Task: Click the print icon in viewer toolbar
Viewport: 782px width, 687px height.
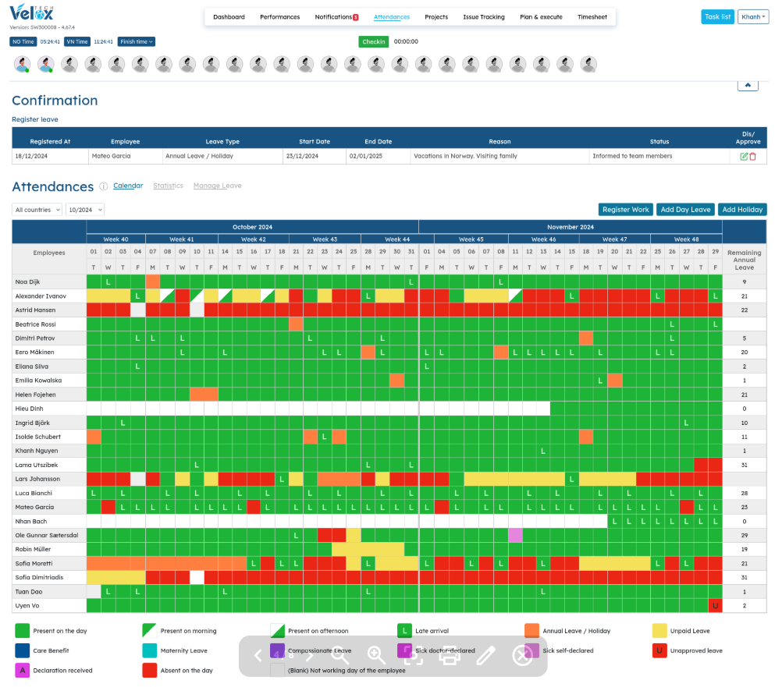Action: [449, 656]
